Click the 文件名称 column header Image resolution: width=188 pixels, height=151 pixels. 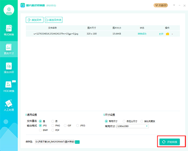pos(52,28)
